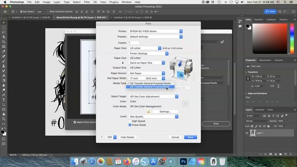This screenshot has height=167, width=297.
Task: Click the foreground color swatch in toolbar
Action: tap(2, 132)
